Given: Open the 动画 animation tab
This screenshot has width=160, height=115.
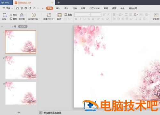Looking at the screenshot, I should [83, 8].
